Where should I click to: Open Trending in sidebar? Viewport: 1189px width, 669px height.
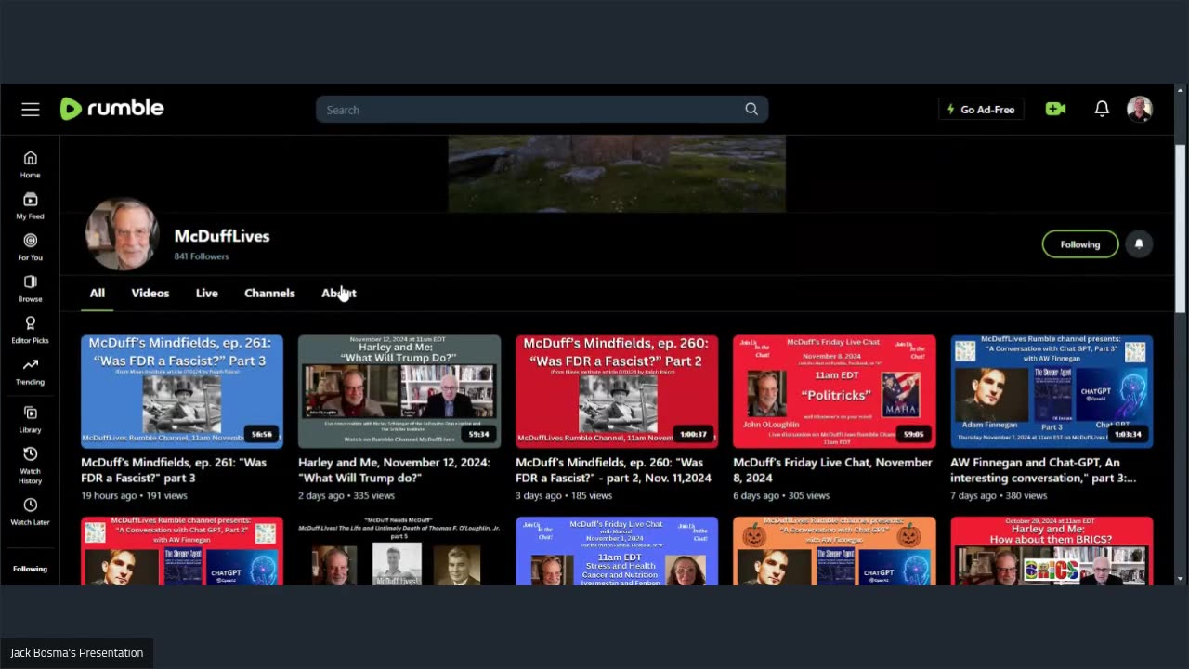tap(30, 372)
